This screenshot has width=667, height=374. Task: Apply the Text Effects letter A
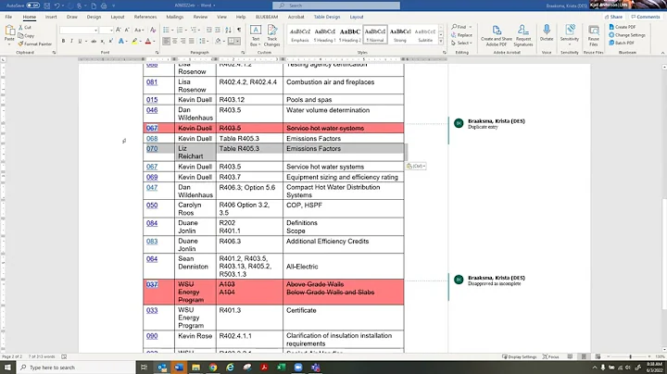coord(120,41)
